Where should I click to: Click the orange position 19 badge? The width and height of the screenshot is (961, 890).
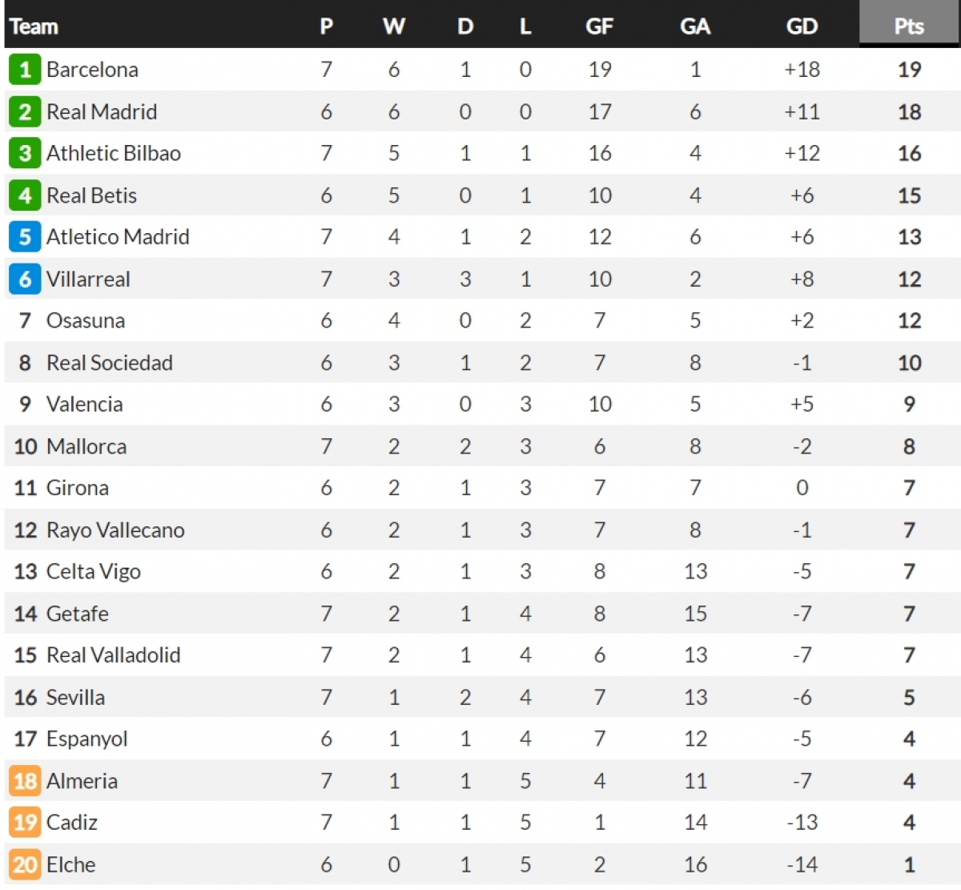25,823
